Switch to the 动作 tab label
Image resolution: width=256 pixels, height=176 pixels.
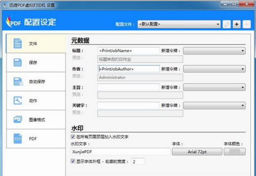point(33,100)
